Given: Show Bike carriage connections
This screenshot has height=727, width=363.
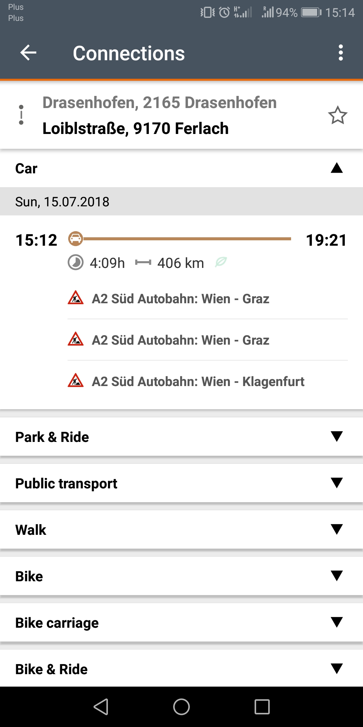Looking at the screenshot, I should pos(336,622).
